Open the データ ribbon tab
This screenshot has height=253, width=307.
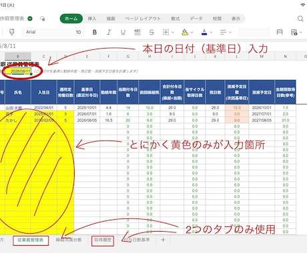[196, 19]
